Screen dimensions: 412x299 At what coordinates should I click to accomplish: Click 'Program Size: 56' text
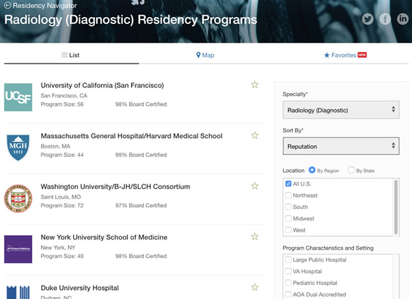pos(62,105)
